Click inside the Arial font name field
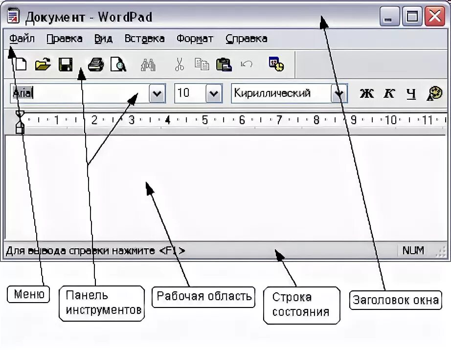Image resolution: width=451 pixels, height=350 pixels. pos(80,93)
